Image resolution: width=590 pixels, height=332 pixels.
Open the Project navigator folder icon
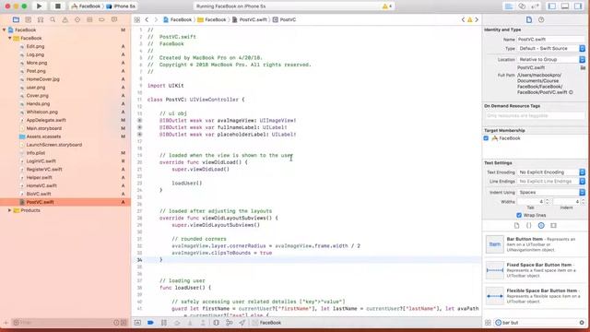16,19
